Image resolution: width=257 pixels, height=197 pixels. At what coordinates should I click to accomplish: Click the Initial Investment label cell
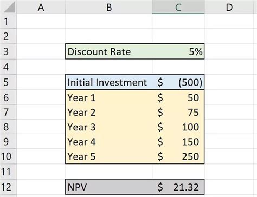109,82
